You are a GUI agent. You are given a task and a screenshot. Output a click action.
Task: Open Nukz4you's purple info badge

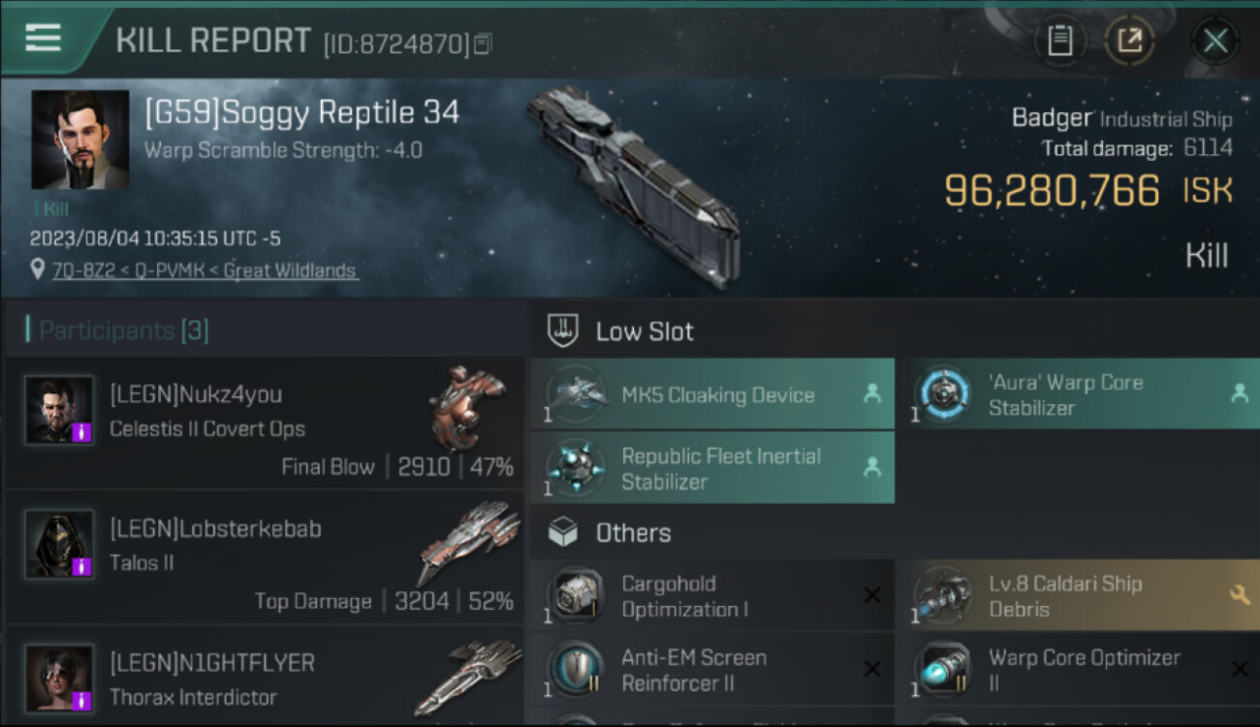click(81, 431)
